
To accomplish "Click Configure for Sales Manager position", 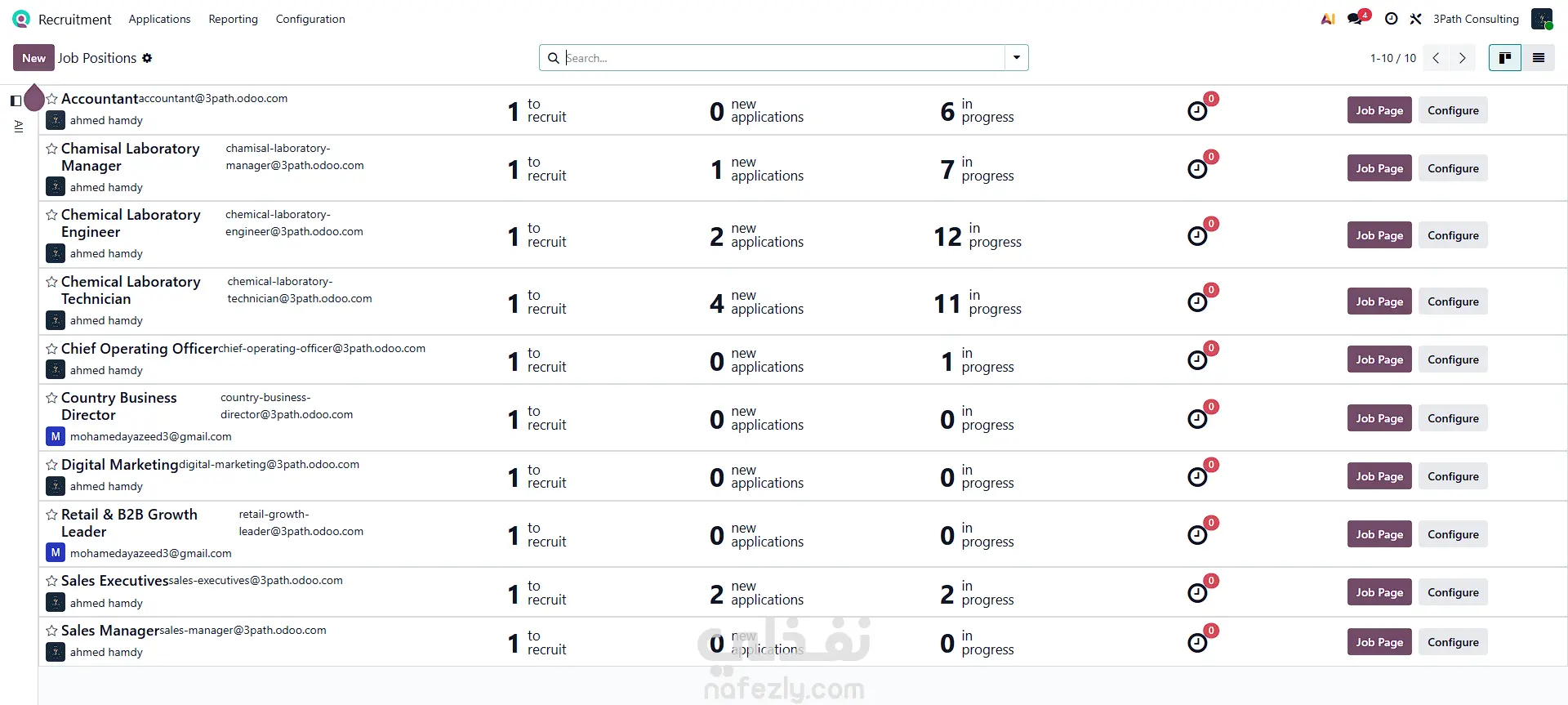I will pos(1453,642).
